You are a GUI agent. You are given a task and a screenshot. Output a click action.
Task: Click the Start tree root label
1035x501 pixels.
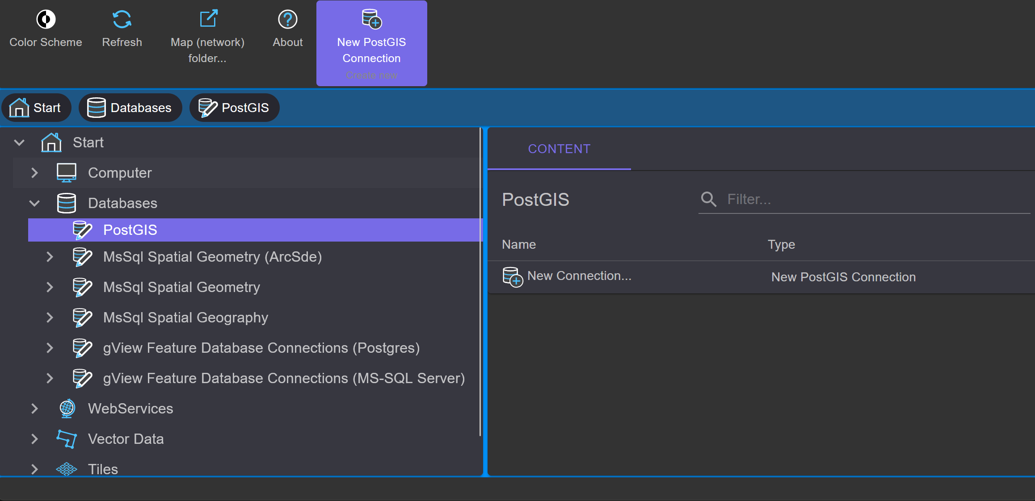(88, 142)
